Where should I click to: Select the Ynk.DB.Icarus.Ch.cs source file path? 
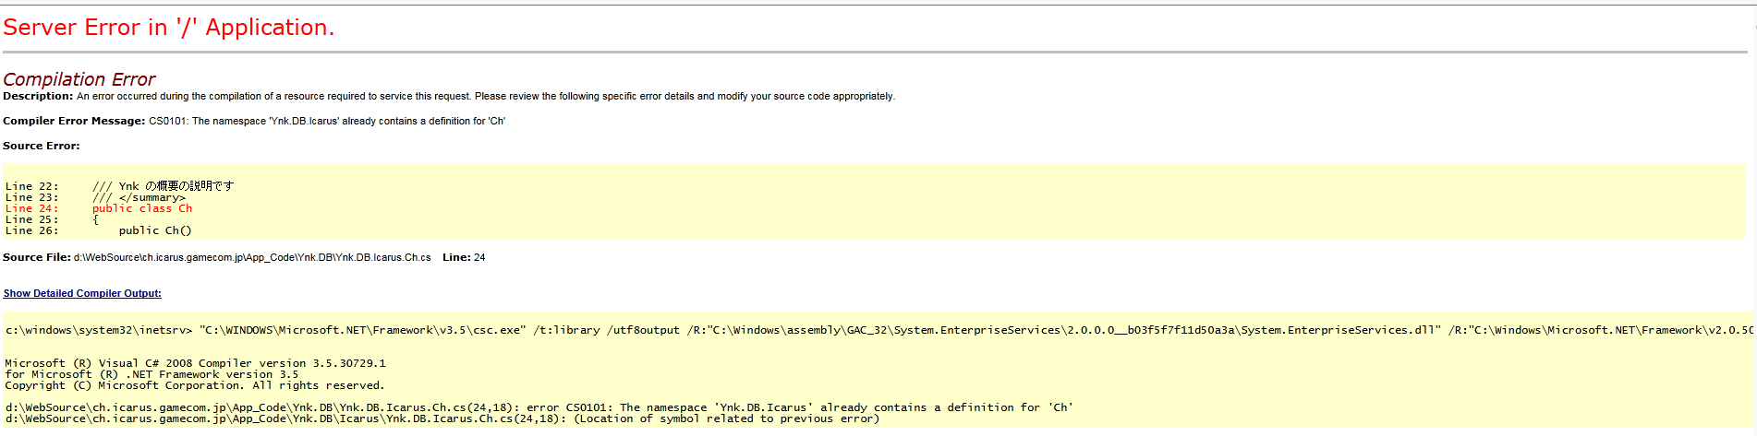[x=252, y=257]
